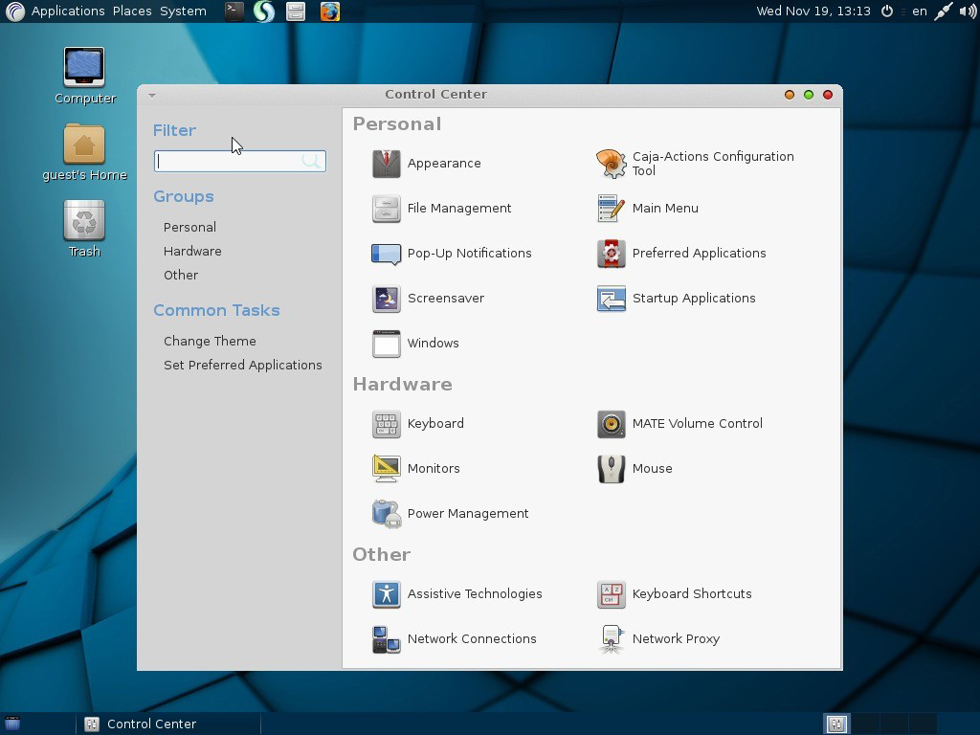Click the Filter search field

coord(240,161)
